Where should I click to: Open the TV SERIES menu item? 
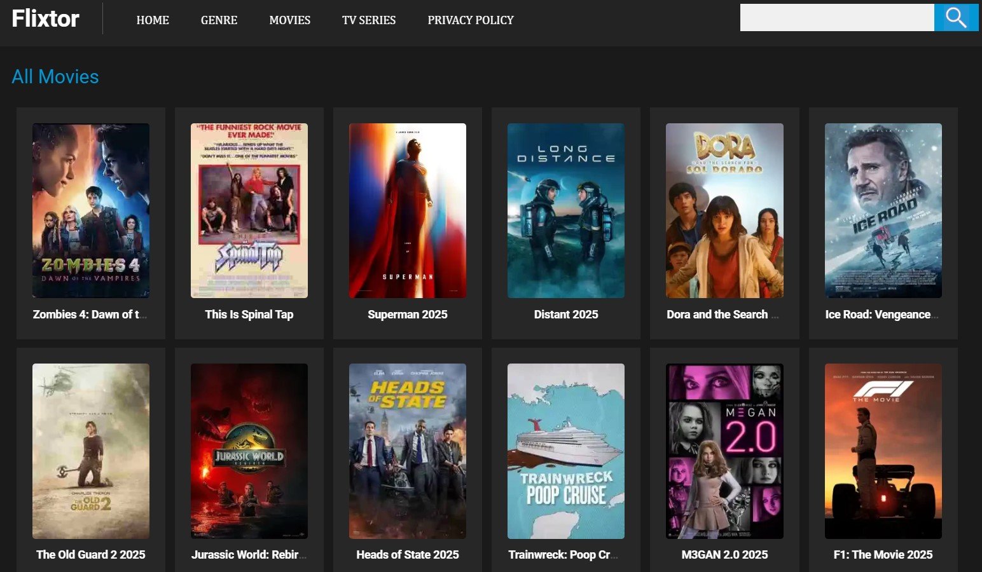coord(369,20)
